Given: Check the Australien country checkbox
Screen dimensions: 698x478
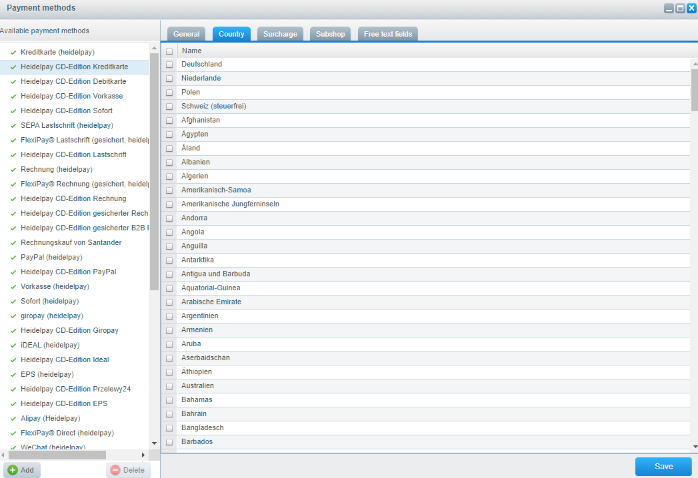Looking at the screenshot, I should pos(169,386).
